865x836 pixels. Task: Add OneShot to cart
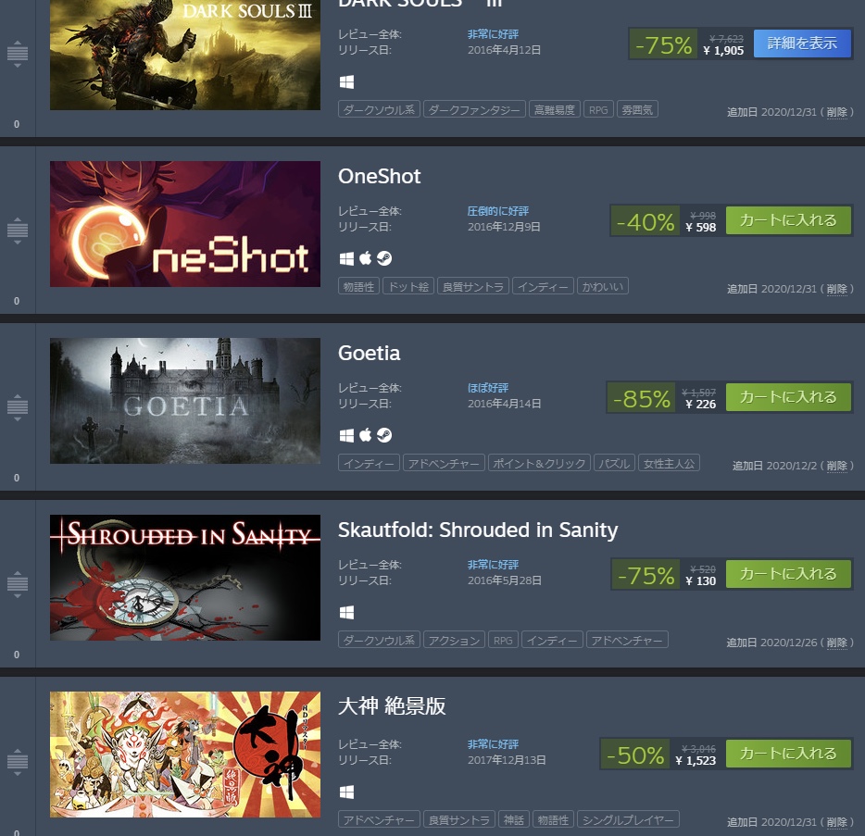coord(788,220)
